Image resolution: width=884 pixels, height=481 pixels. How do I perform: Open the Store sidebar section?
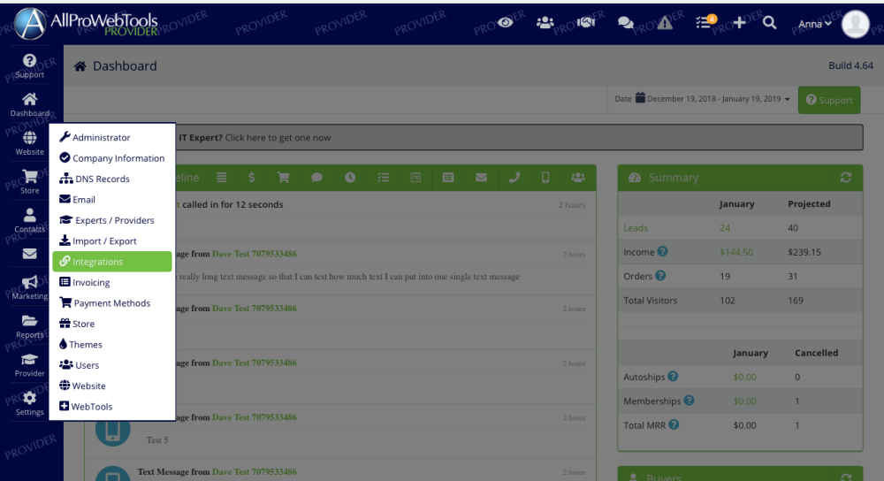[29, 182]
